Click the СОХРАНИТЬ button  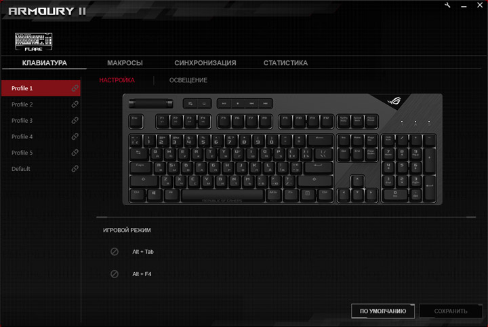pos(451,311)
